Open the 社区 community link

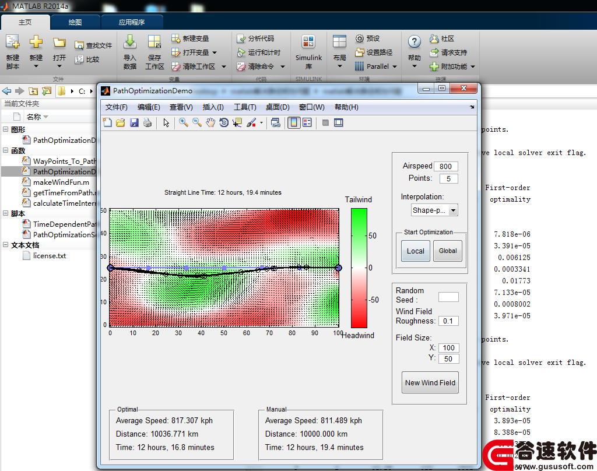click(x=442, y=38)
